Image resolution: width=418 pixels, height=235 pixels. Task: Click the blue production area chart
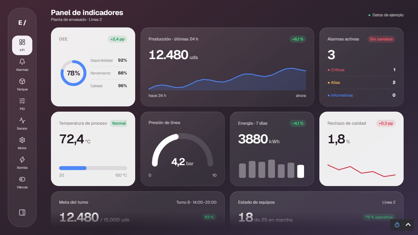tap(227, 79)
